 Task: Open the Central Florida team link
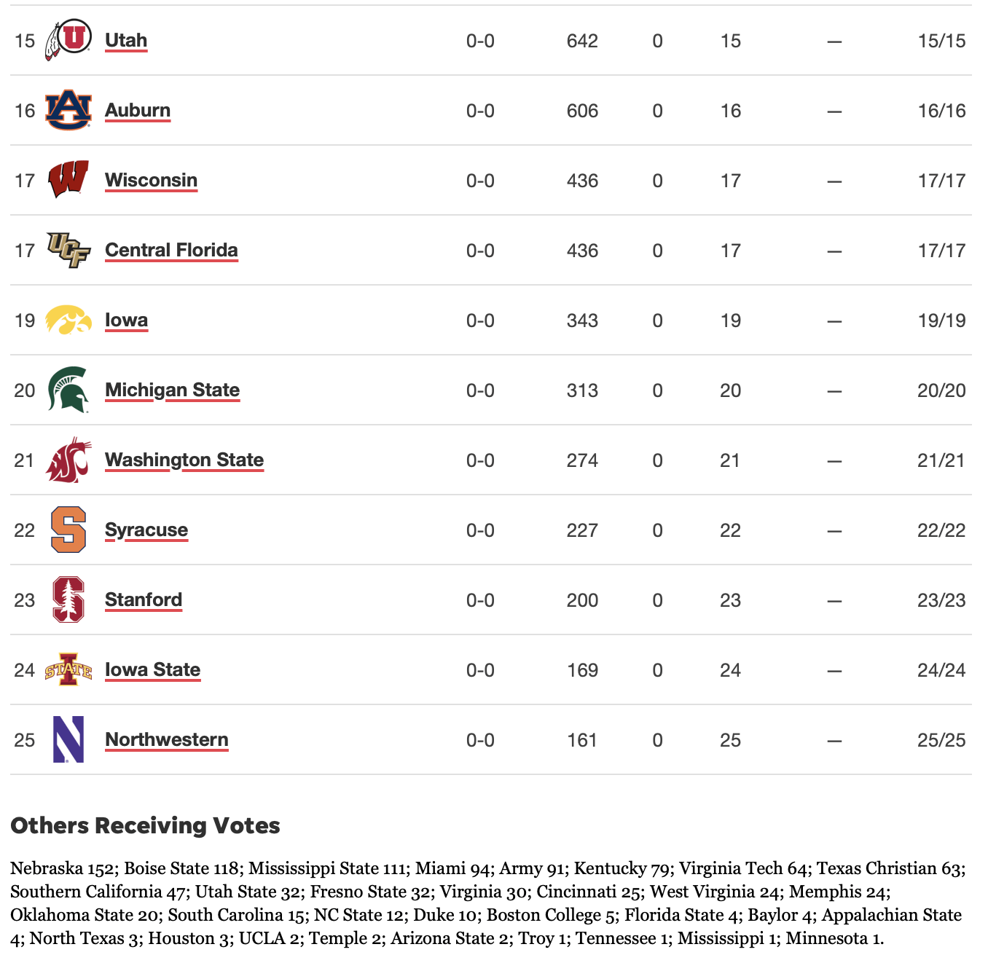[x=170, y=249]
